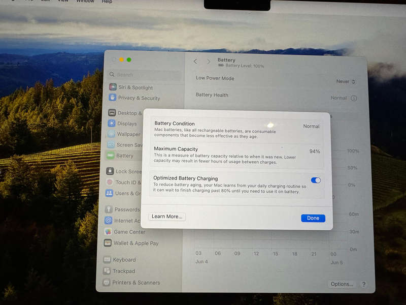Viewport: 406px width, 305px height.
Task: Select the Trackpad sidebar icon
Action: pyautogui.click(x=107, y=271)
